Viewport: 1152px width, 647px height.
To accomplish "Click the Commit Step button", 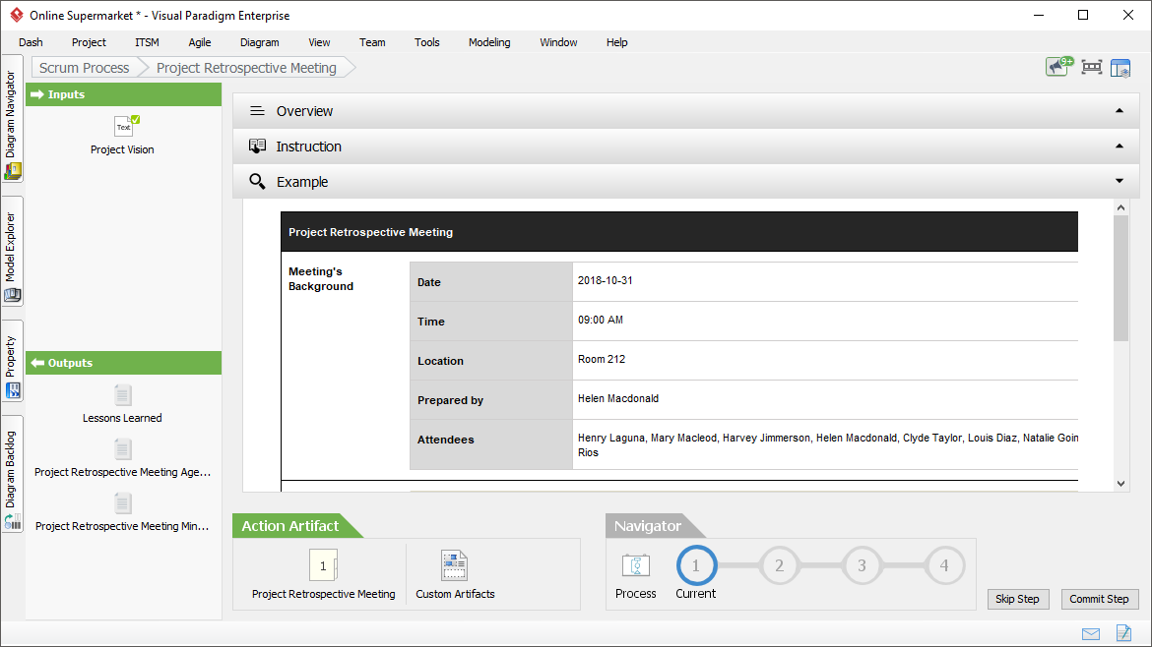I will (x=1099, y=599).
